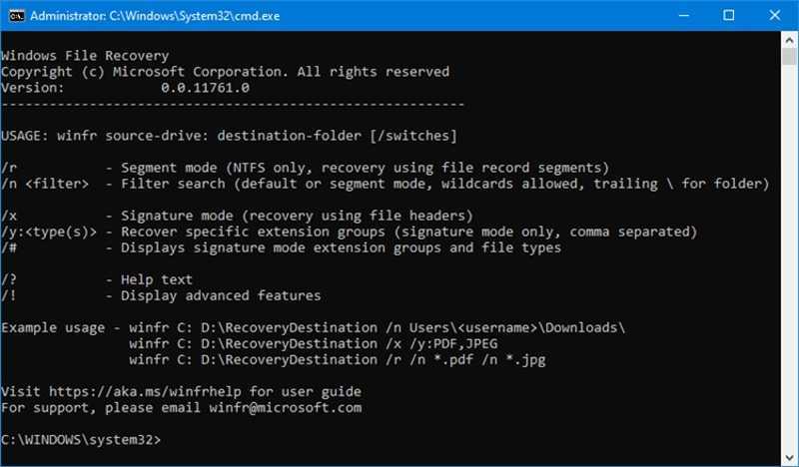This screenshot has height=467, width=799.
Task: Click the scrollbar down arrow
Action: 790,458
